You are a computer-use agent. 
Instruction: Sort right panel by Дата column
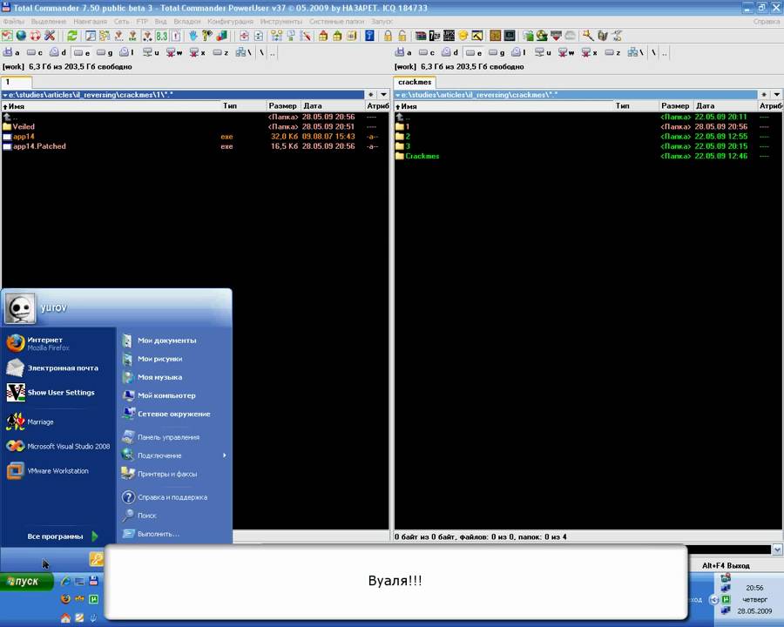(x=725, y=106)
